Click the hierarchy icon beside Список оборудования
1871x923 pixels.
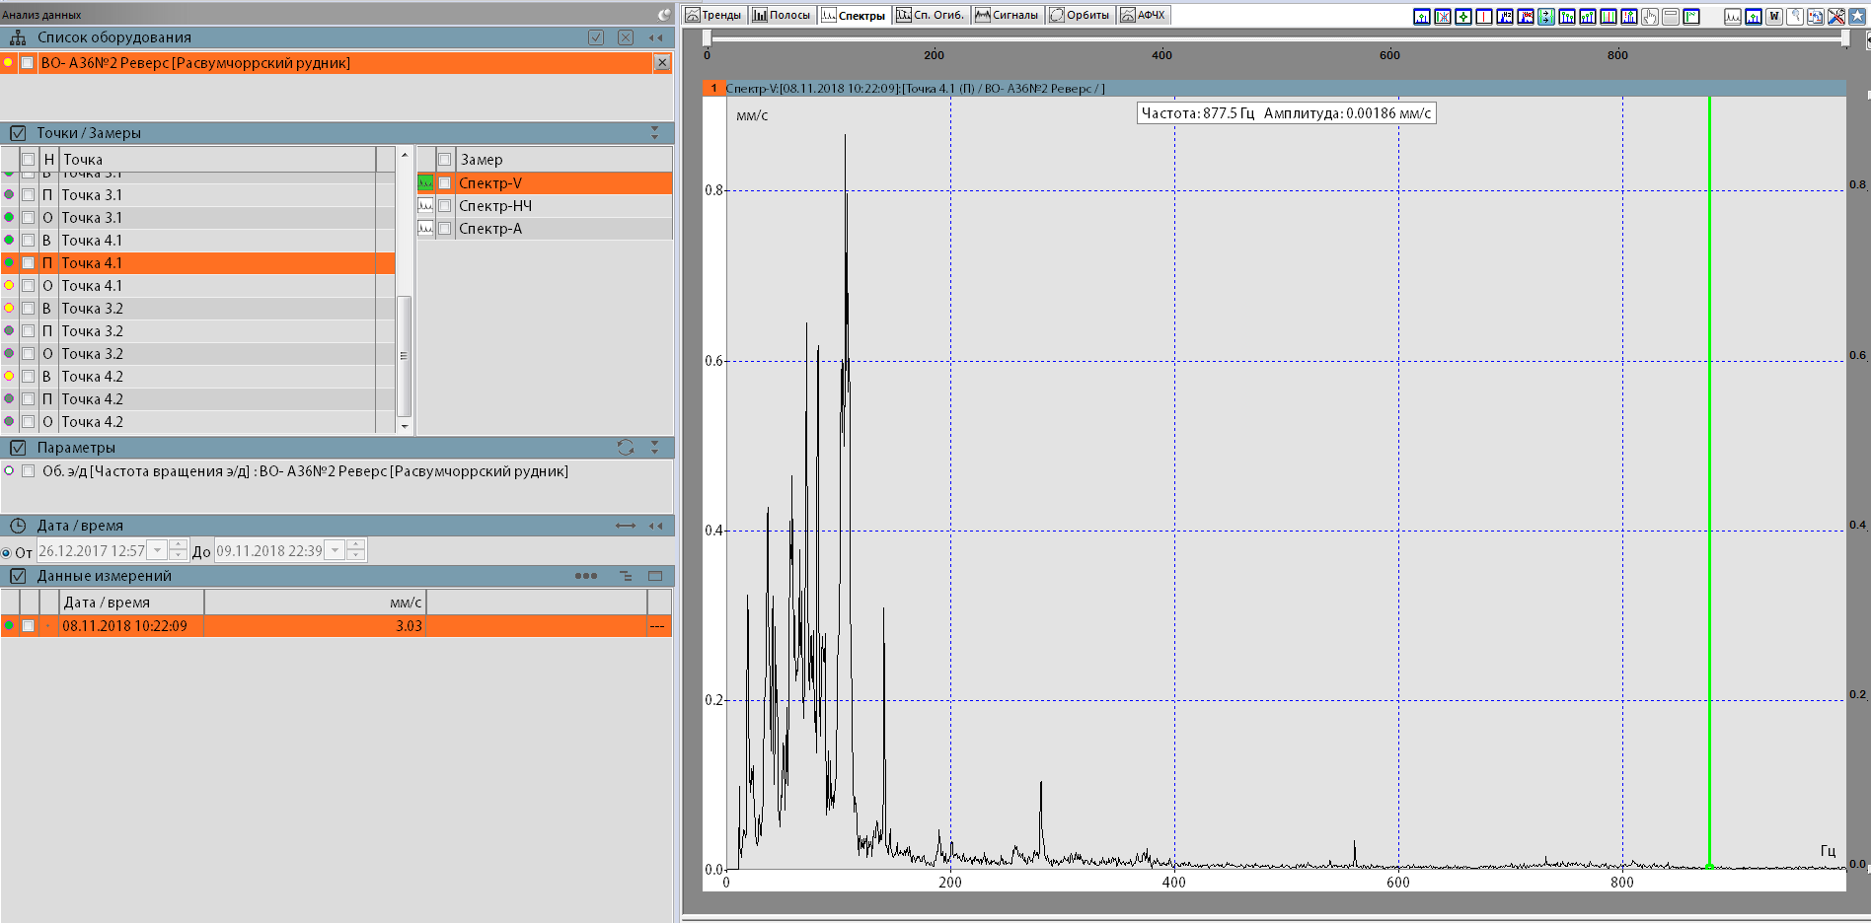[18, 37]
